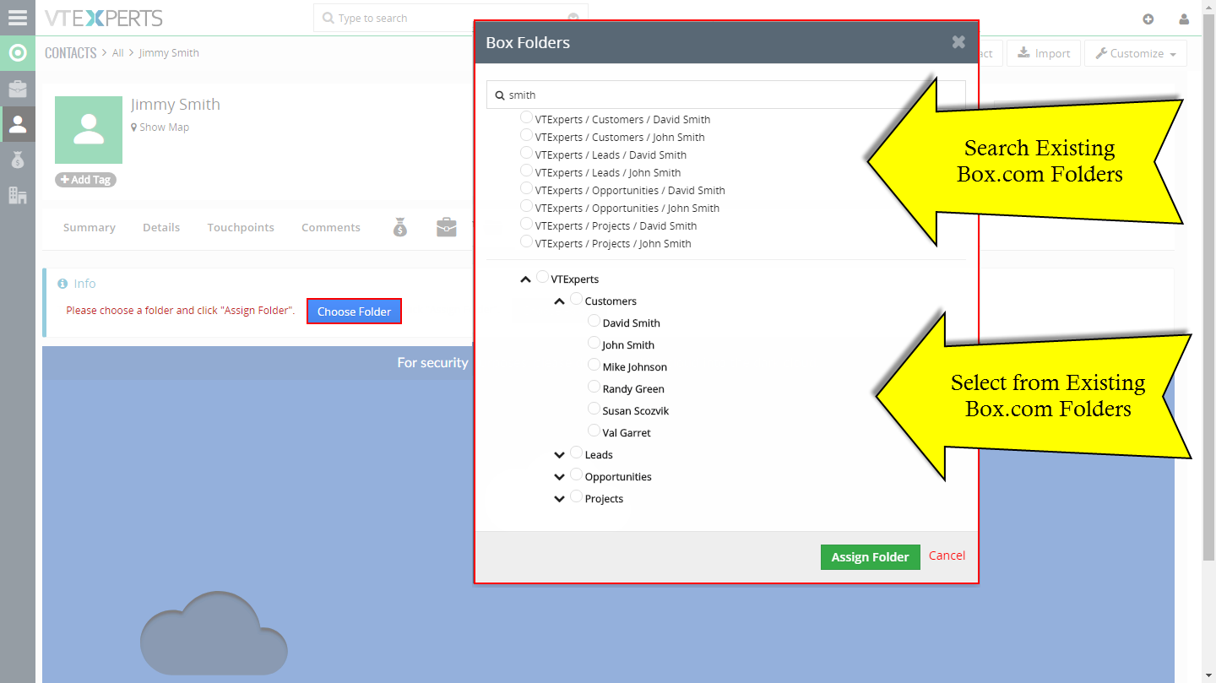Screen dimensions: 1216x683
Task: Open the briefcase module in left sidebar
Action: tap(17, 89)
